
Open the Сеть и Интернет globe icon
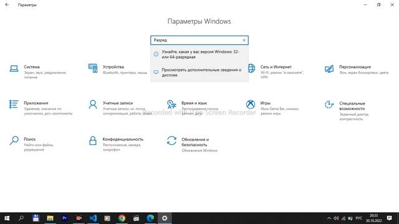[251, 68]
